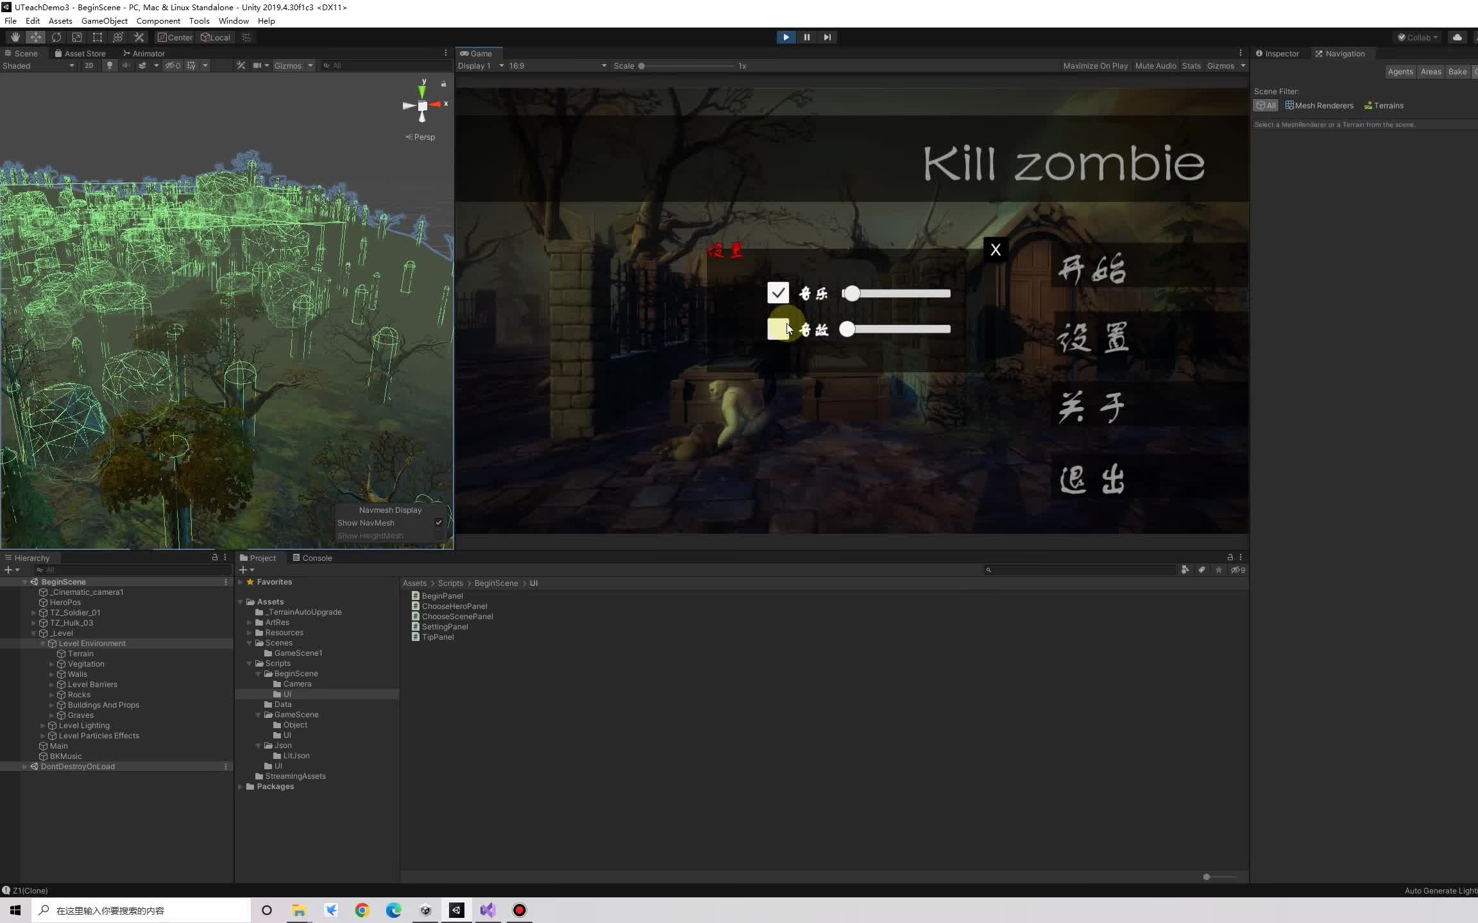Select the Hand tool in toolbar
The image size is (1478, 923).
tap(15, 37)
